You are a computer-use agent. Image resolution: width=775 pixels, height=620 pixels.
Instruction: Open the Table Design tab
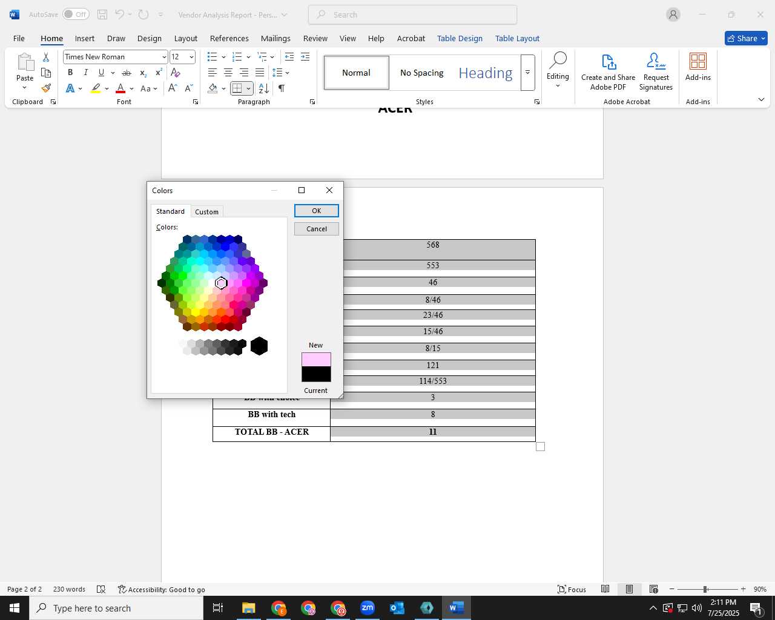pyautogui.click(x=460, y=38)
